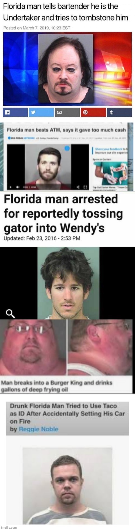Pin the article with Pinterest button

(x=93, y=112)
